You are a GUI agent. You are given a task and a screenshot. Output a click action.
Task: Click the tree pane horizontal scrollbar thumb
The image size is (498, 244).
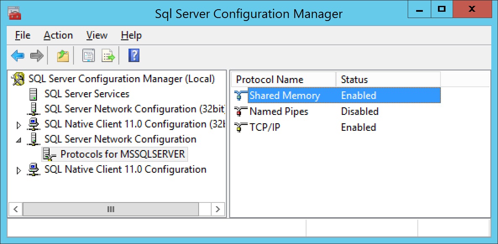click(x=111, y=209)
